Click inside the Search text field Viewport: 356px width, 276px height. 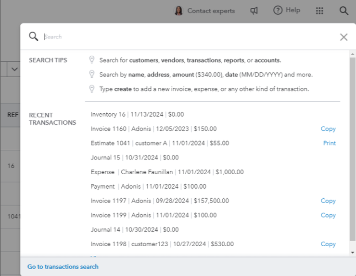click(x=188, y=37)
